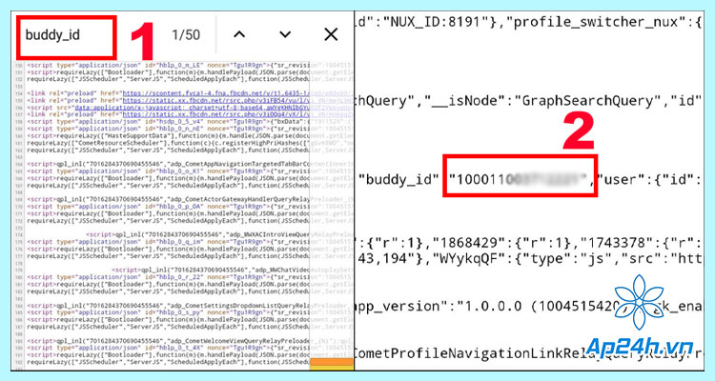Click the "buddy_id" key text in JSON
715x381 pixels.
(x=399, y=180)
